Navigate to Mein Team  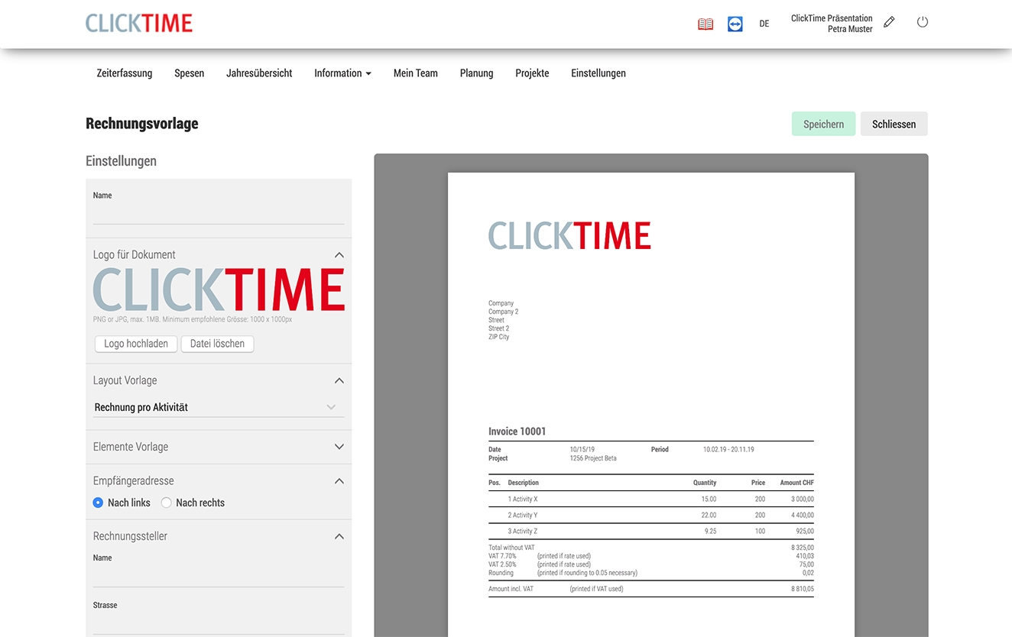click(416, 73)
